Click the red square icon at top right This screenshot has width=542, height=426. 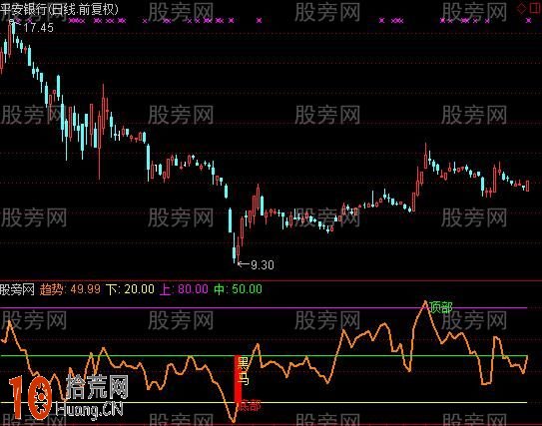pyautogui.click(x=535, y=8)
